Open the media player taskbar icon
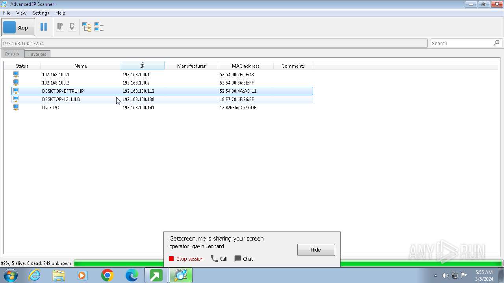Screen dimensions: 504x283 tap(83, 275)
